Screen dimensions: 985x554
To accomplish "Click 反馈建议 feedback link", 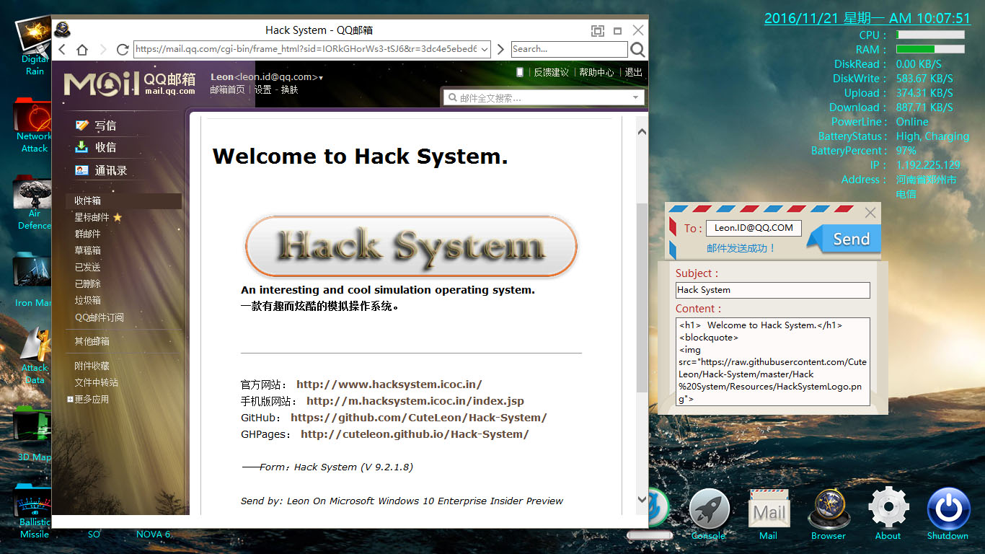I will (x=551, y=72).
